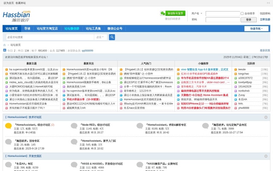273x171 pixels.
Task: Switch to the 导读 nav tab
Action: click(27, 29)
